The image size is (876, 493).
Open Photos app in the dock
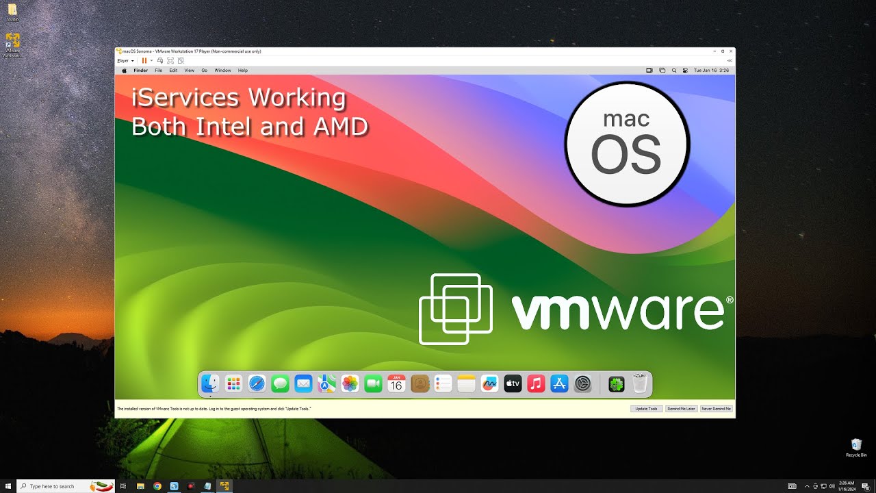pyautogui.click(x=350, y=384)
